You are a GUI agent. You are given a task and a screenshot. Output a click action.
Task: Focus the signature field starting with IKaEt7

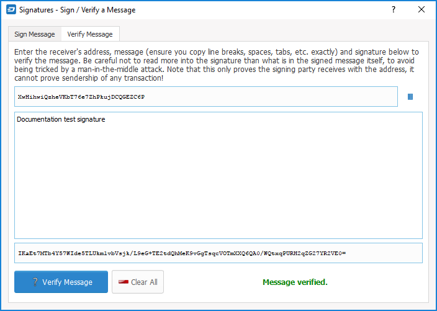[x=218, y=253]
